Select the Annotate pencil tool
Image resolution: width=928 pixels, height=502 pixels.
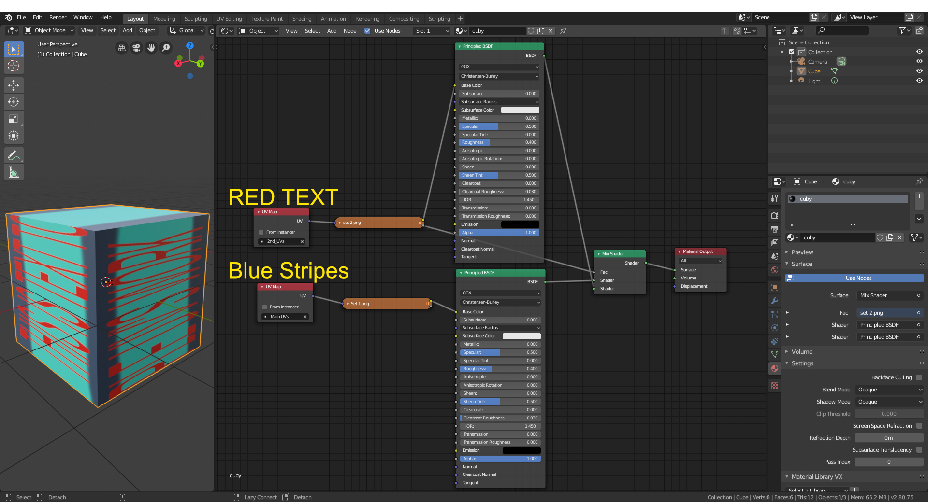14,155
